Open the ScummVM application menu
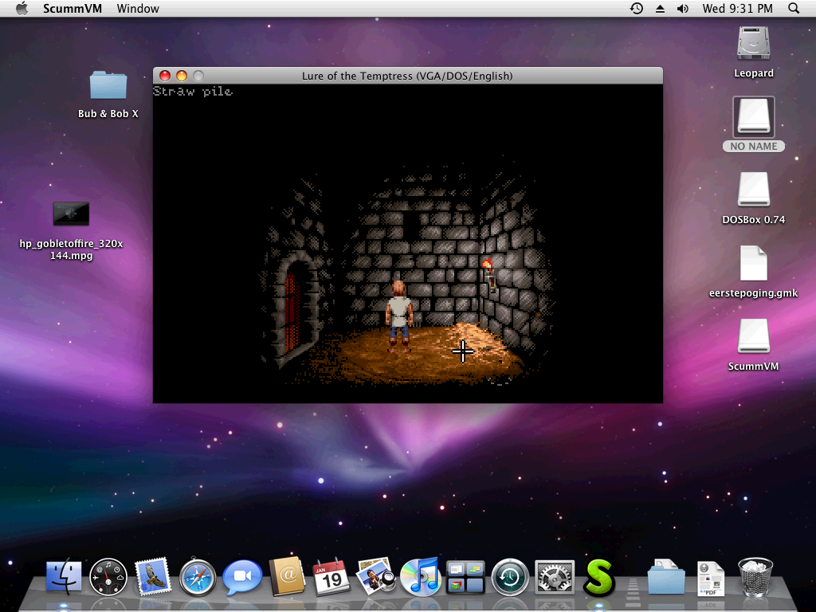The width and height of the screenshot is (816, 612). click(75, 9)
